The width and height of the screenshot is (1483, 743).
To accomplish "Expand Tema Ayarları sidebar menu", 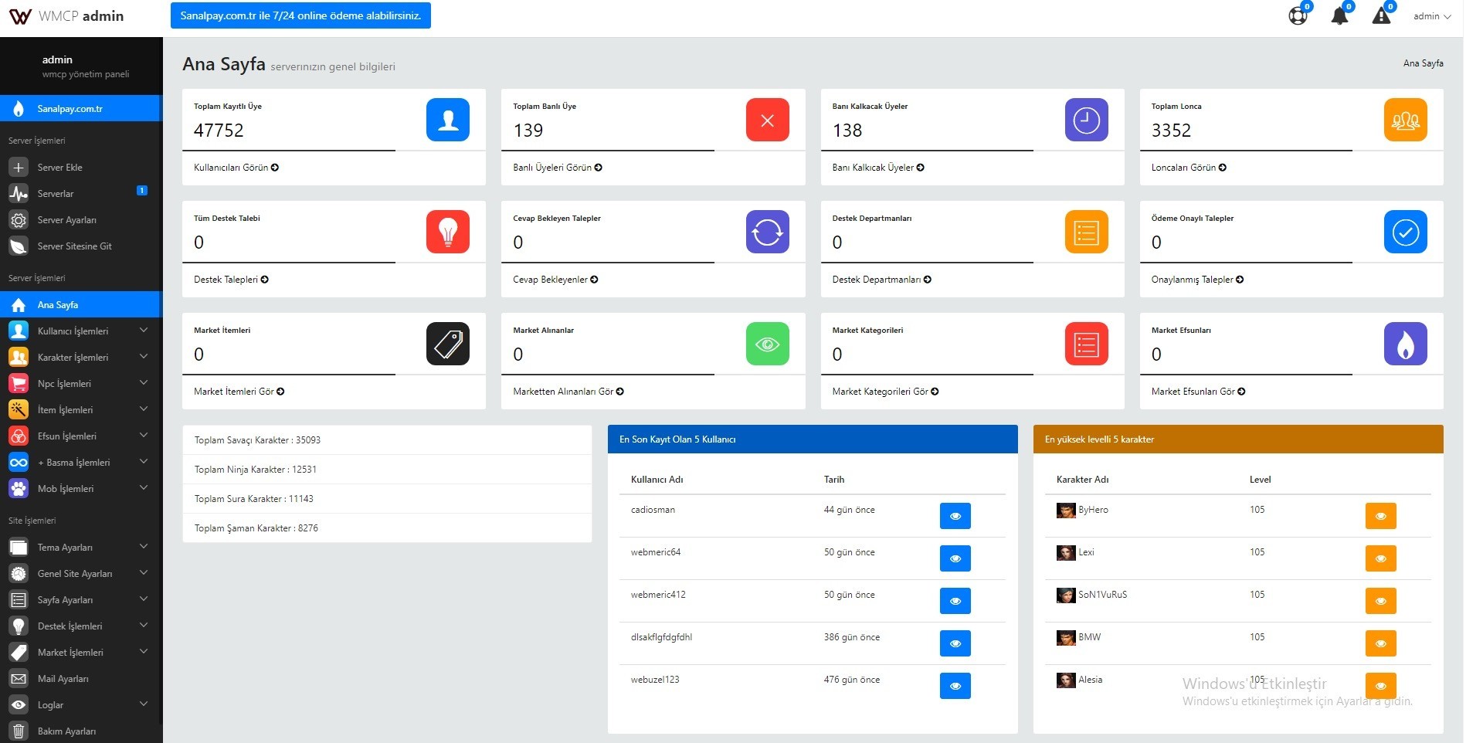I will coord(81,547).
